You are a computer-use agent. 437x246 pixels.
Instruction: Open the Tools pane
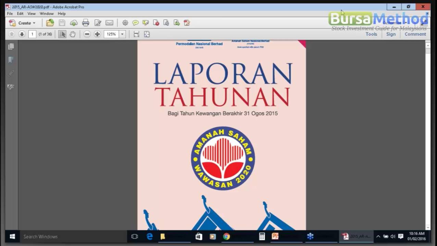click(371, 34)
